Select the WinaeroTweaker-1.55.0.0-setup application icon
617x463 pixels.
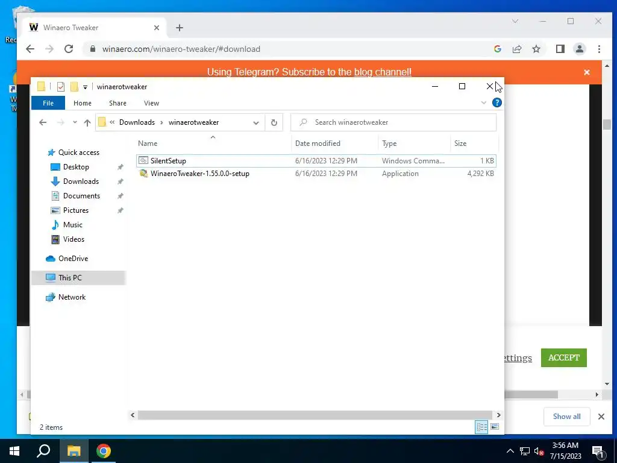tap(143, 173)
